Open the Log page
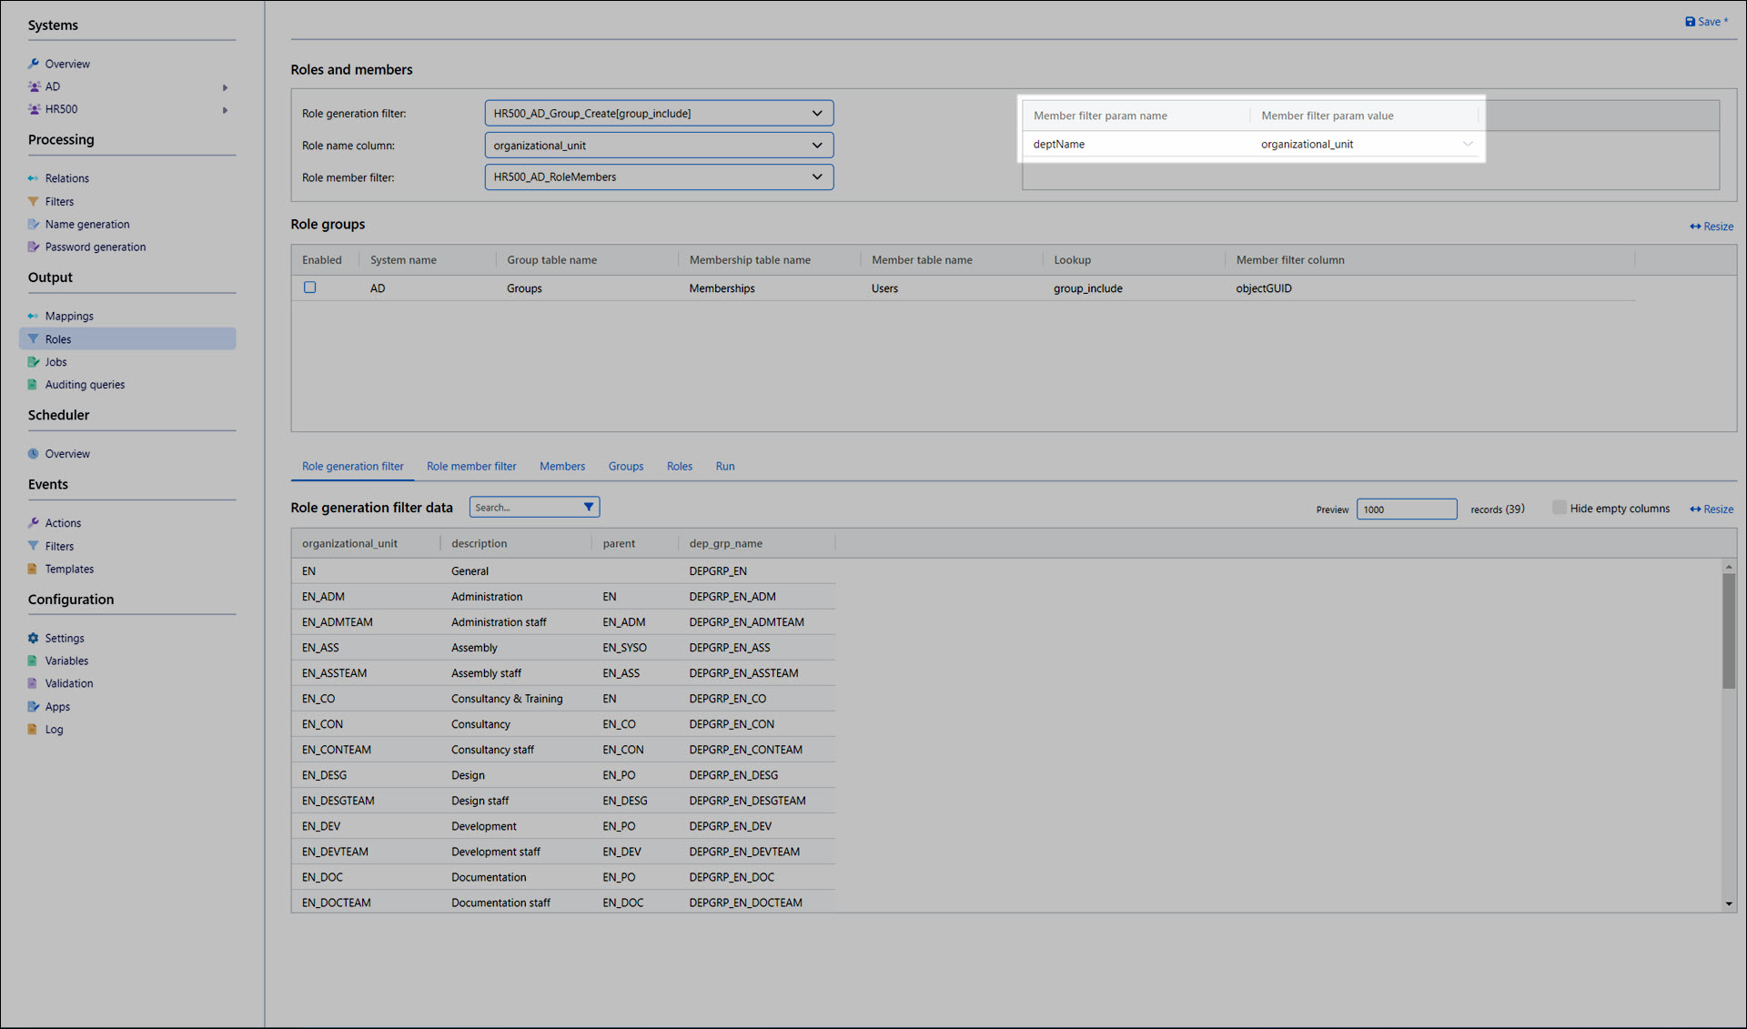1747x1029 pixels. (54, 729)
